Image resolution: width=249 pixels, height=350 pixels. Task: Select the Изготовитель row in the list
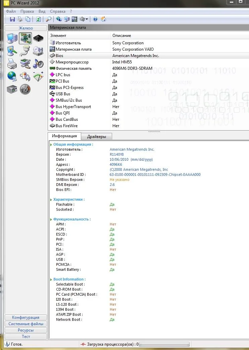[149, 43]
